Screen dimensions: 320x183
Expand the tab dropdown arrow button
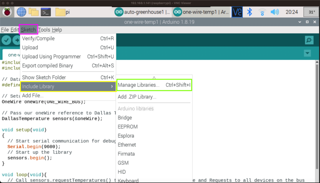click(x=308, y=53)
